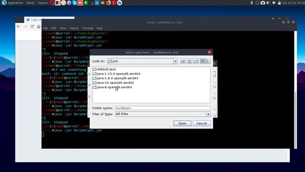Click the browser Reload icon
Viewport: 305px width, 172px height.
32,27
